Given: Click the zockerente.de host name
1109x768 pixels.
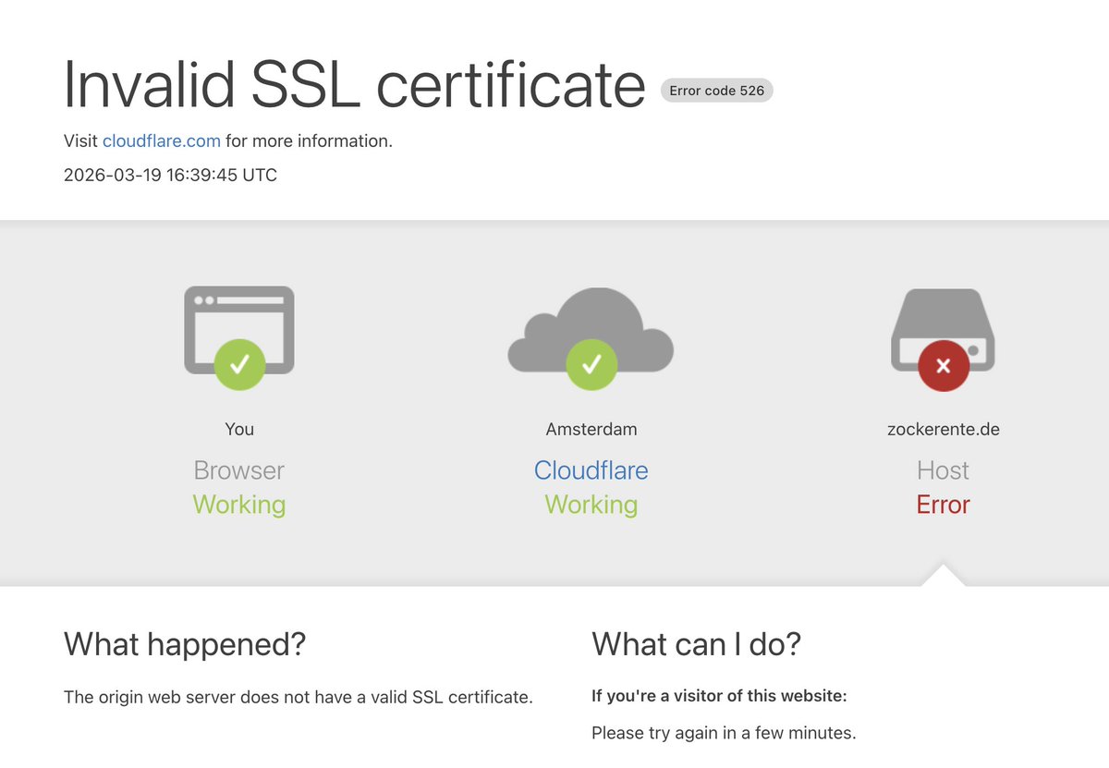Looking at the screenshot, I should [943, 429].
